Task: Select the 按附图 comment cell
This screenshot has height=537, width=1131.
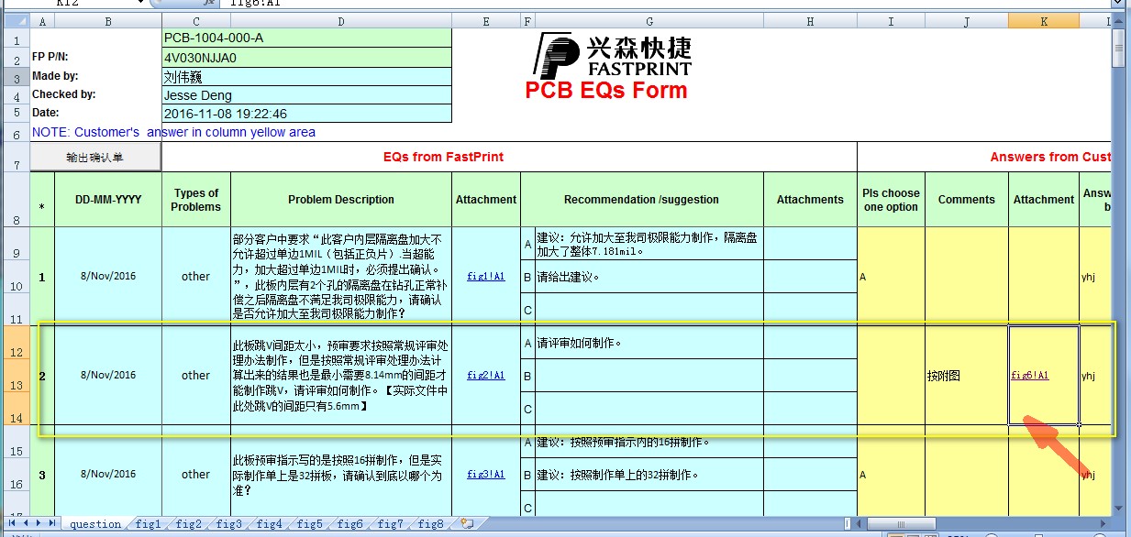Action: click(x=967, y=375)
